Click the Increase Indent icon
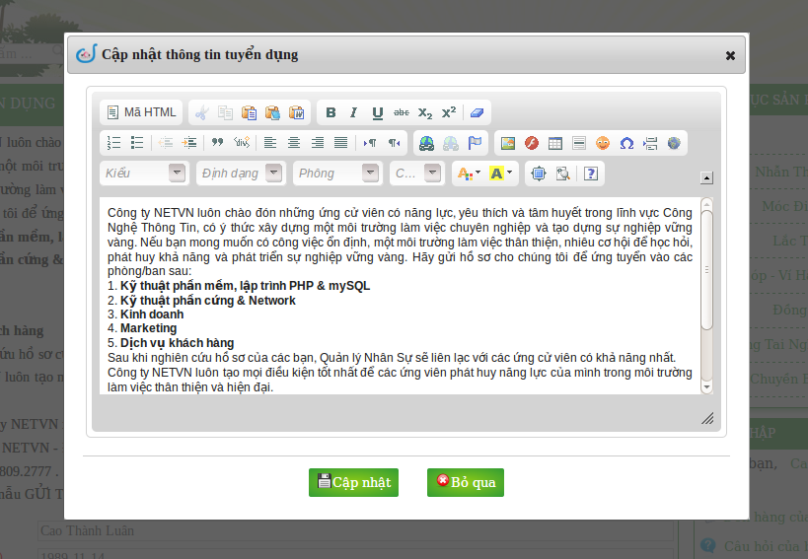The height and width of the screenshot is (559, 808). [x=189, y=143]
